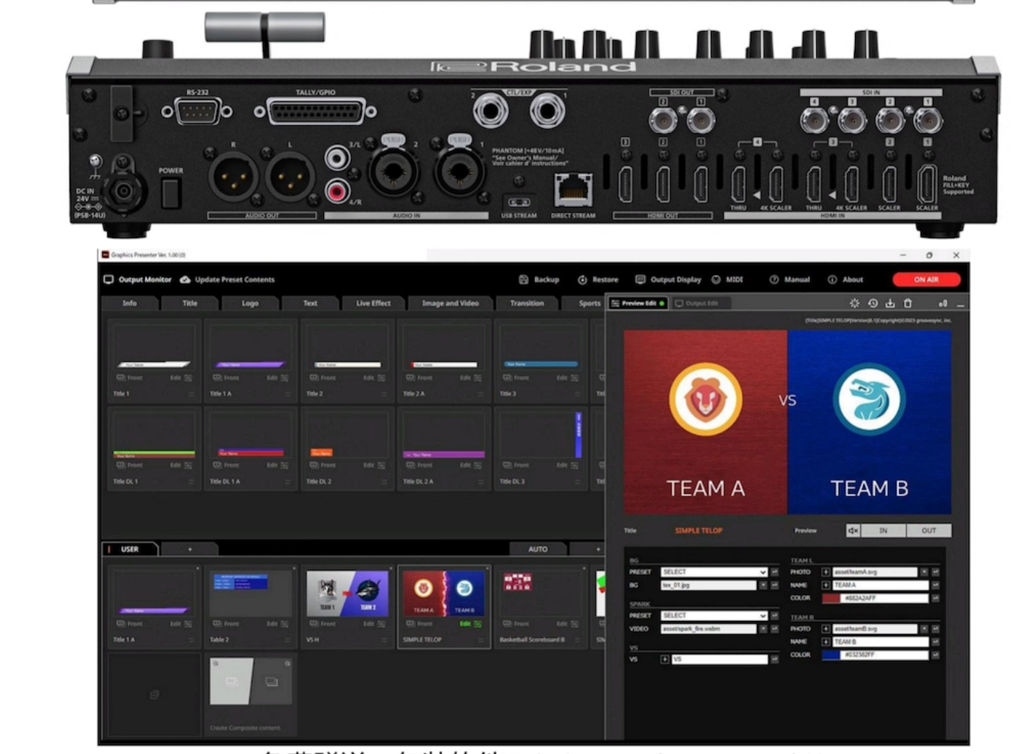Viewport: 1023px width, 754px height.
Task: Open the Output Display monitor icon
Action: pyautogui.click(x=641, y=279)
